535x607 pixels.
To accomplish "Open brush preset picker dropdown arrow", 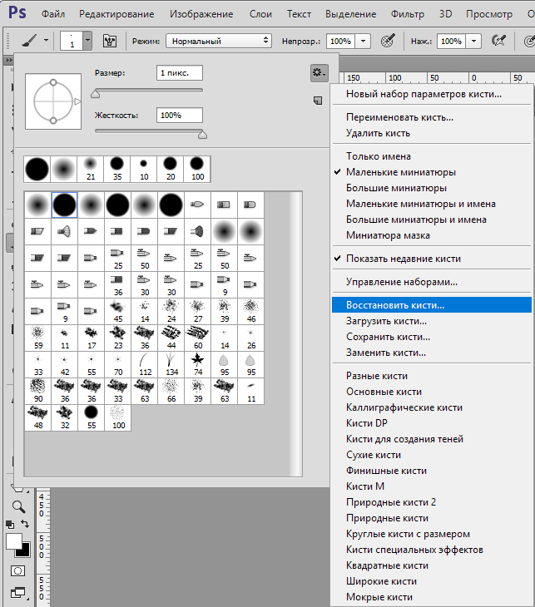I will point(87,40).
